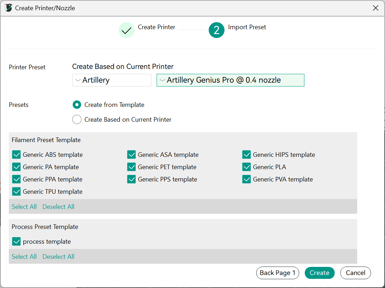The width and height of the screenshot is (385, 288).
Task: Disable Generic PVA template
Action: pyautogui.click(x=246, y=179)
